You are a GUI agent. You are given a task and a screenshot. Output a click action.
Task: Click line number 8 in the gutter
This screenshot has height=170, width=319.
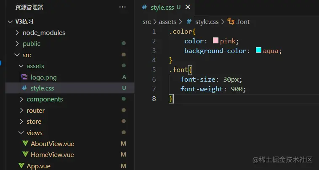tap(154, 99)
